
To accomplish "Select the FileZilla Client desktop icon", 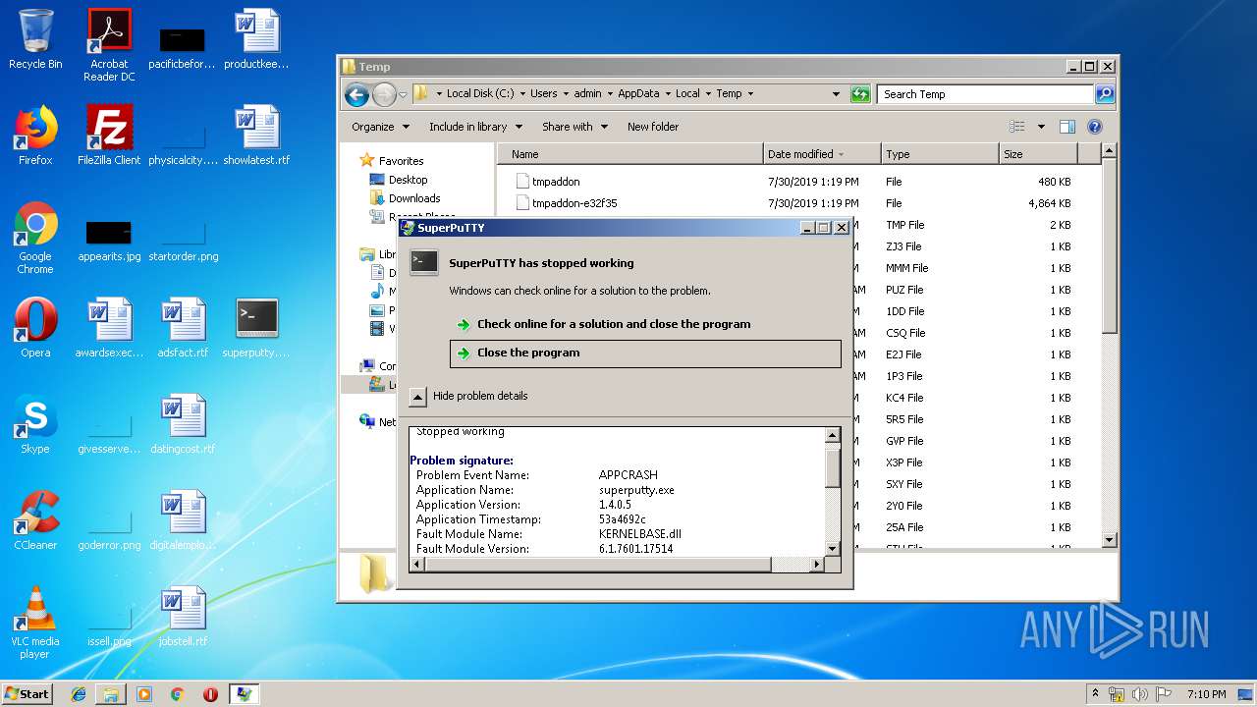I will coord(109,136).
